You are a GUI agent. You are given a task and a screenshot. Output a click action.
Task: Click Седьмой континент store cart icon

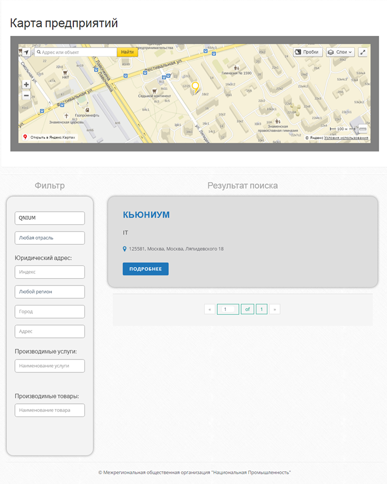click(154, 91)
